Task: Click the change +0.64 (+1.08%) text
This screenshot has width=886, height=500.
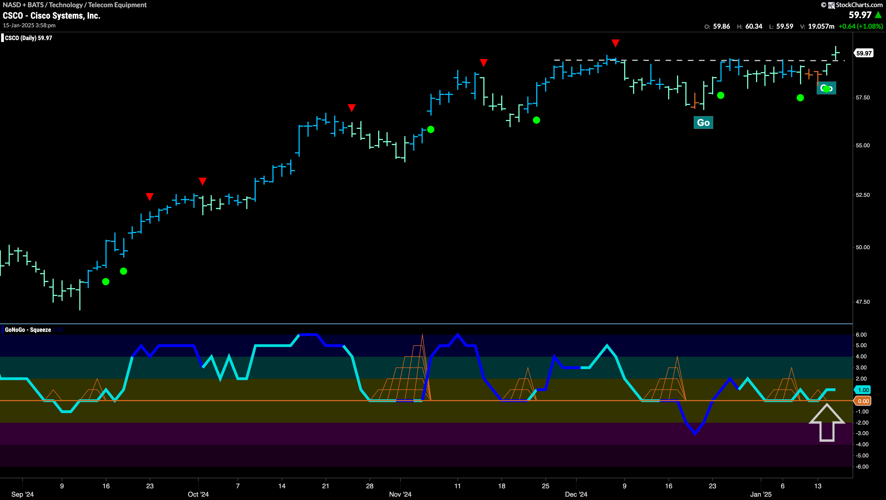Action: click(x=861, y=26)
